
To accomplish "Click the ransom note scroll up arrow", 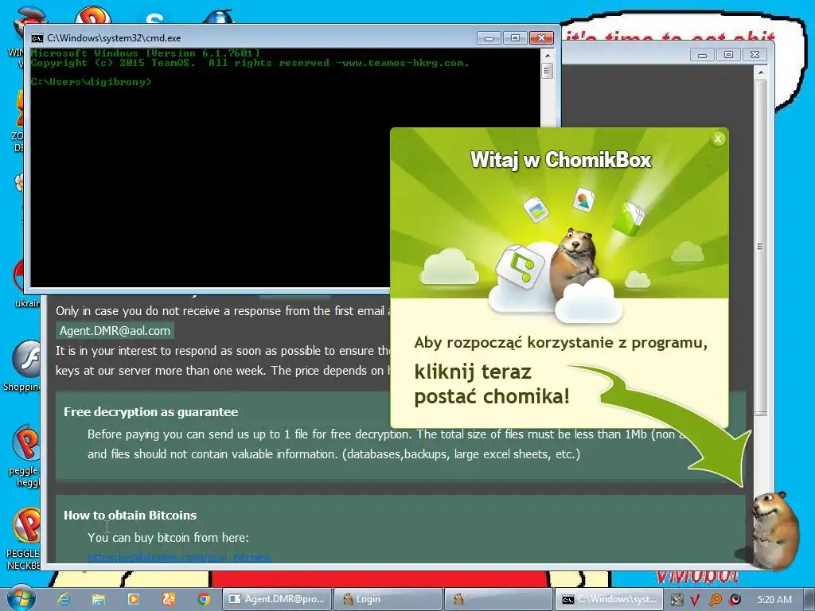I will tap(760, 72).
